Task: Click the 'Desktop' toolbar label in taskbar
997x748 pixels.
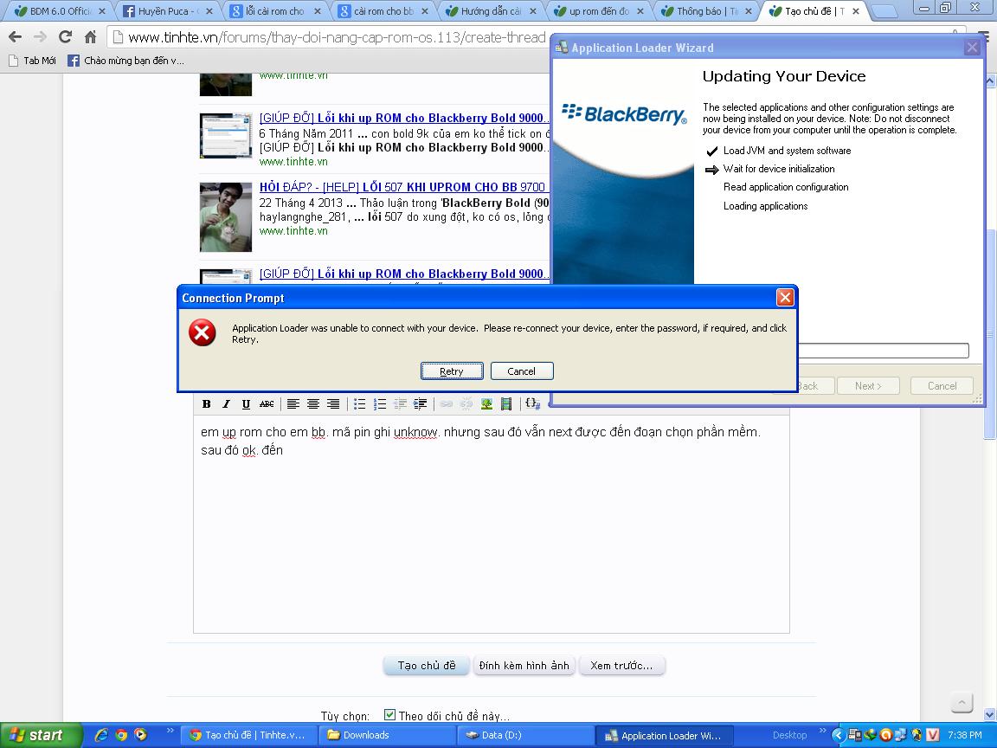Action: tap(789, 735)
